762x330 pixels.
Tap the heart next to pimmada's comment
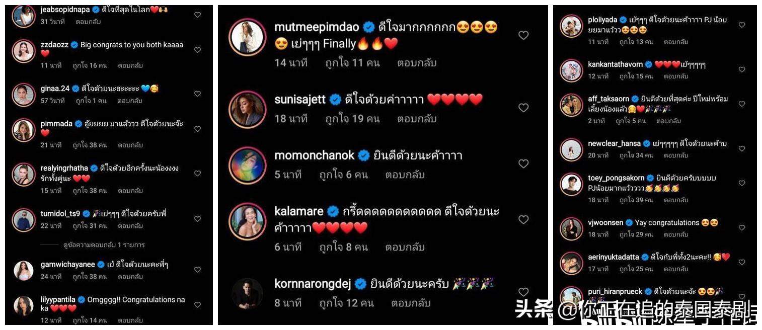tap(197, 129)
